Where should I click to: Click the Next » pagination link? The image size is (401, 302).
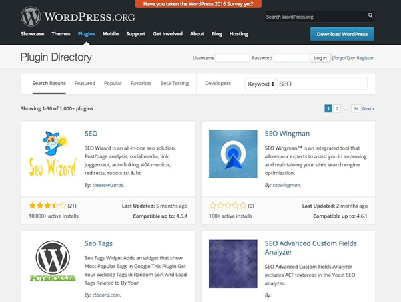point(368,108)
